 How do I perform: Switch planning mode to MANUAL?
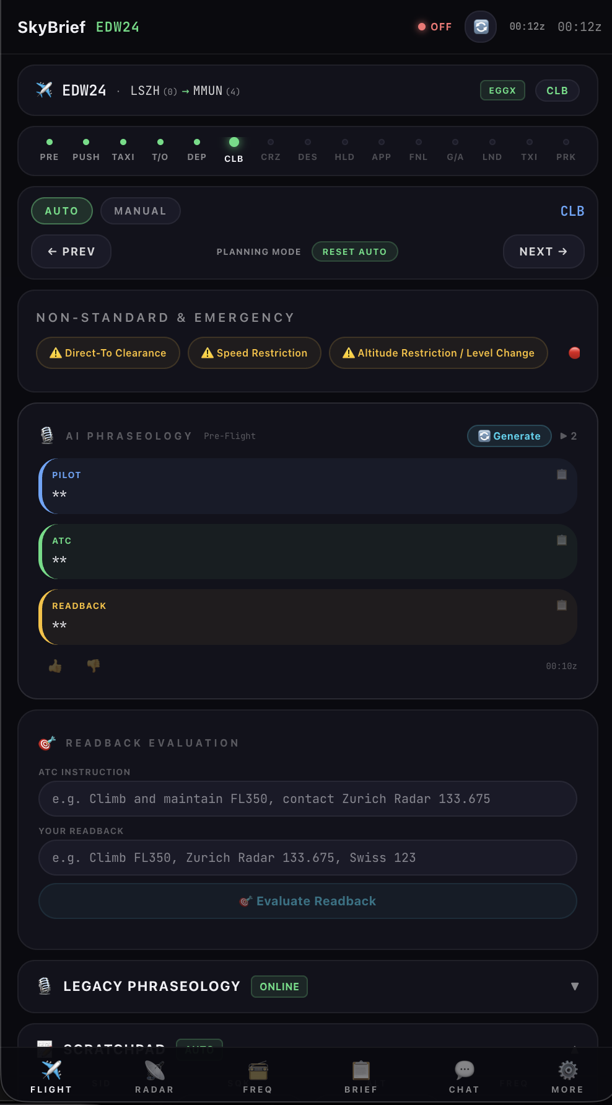pos(140,211)
